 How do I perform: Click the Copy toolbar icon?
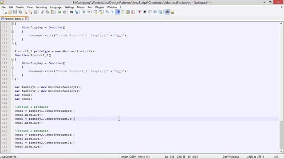pos(47,12)
